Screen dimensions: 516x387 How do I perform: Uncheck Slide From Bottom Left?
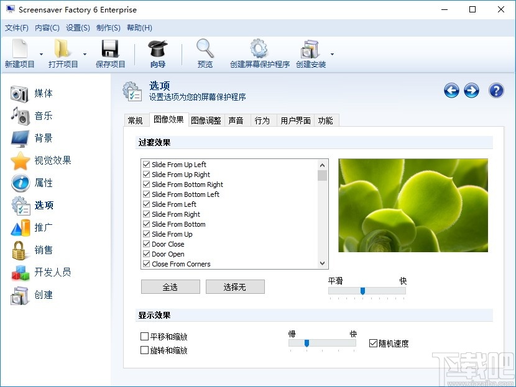click(x=147, y=194)
